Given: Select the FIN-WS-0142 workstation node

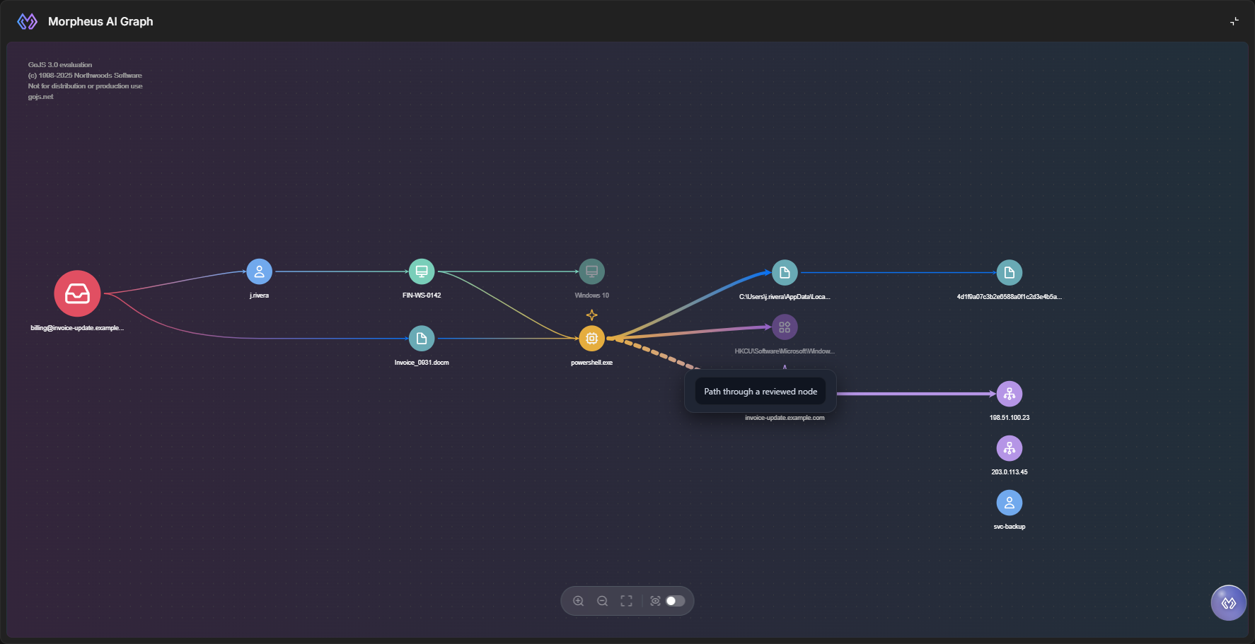Looking at the screenshot, I should 422,271.
